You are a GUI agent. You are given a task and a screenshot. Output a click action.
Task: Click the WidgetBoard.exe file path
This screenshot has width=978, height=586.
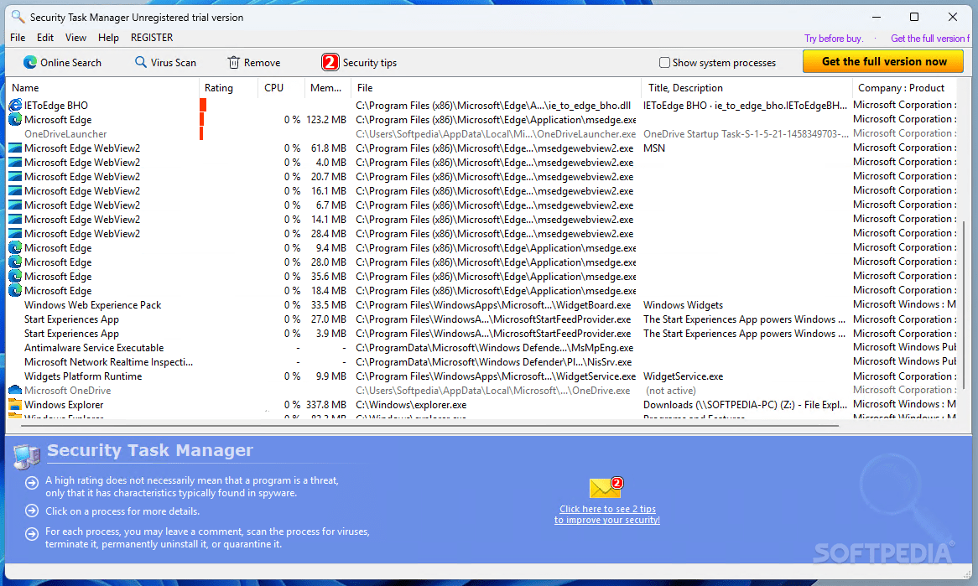point(493,305)
